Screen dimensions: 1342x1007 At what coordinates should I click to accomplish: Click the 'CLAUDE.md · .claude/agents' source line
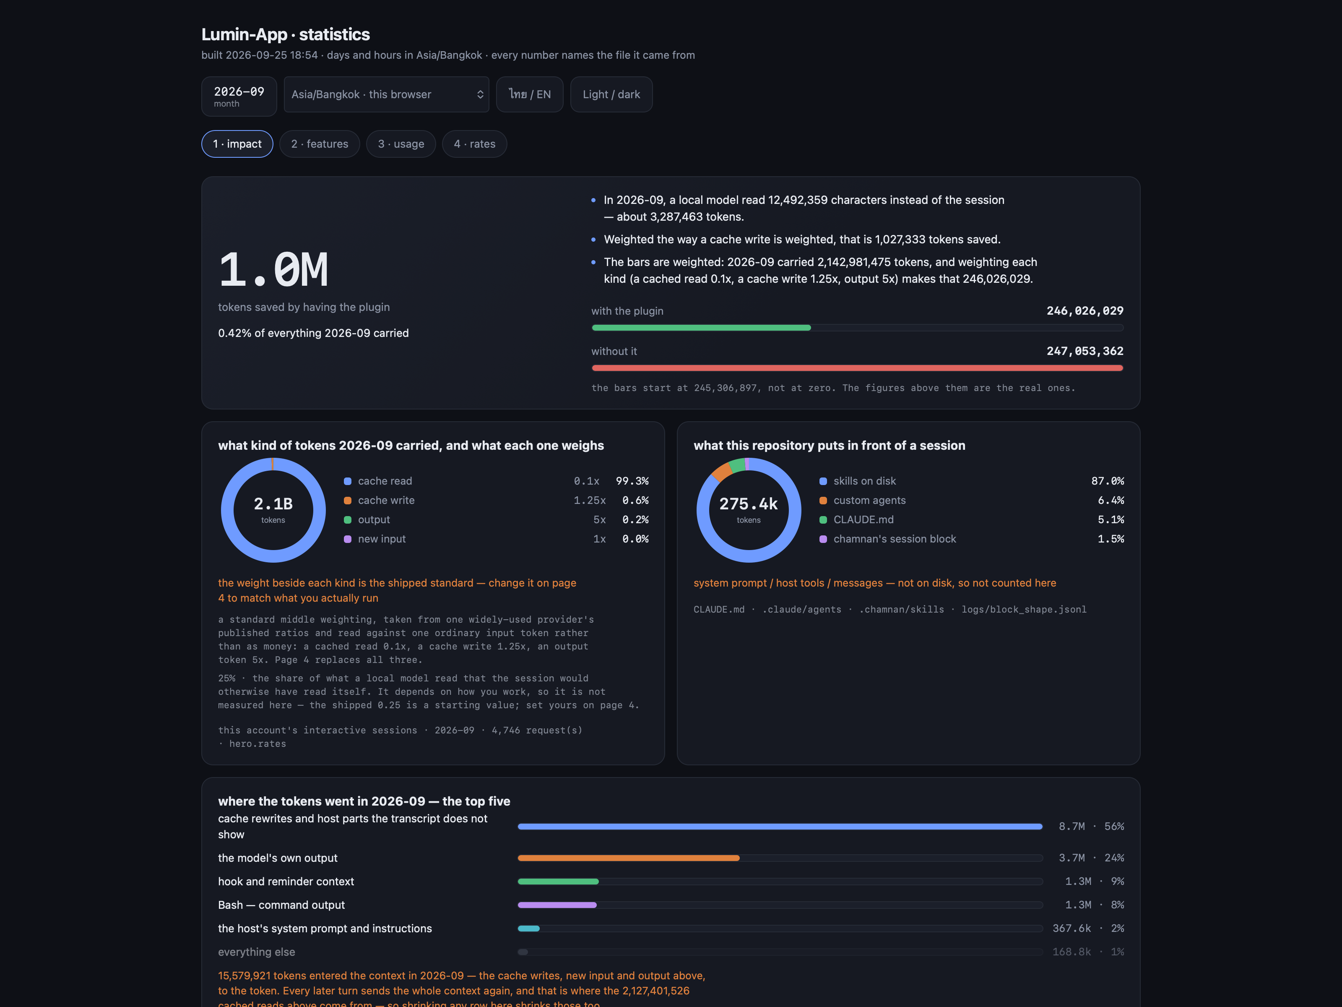coord(890,609)
